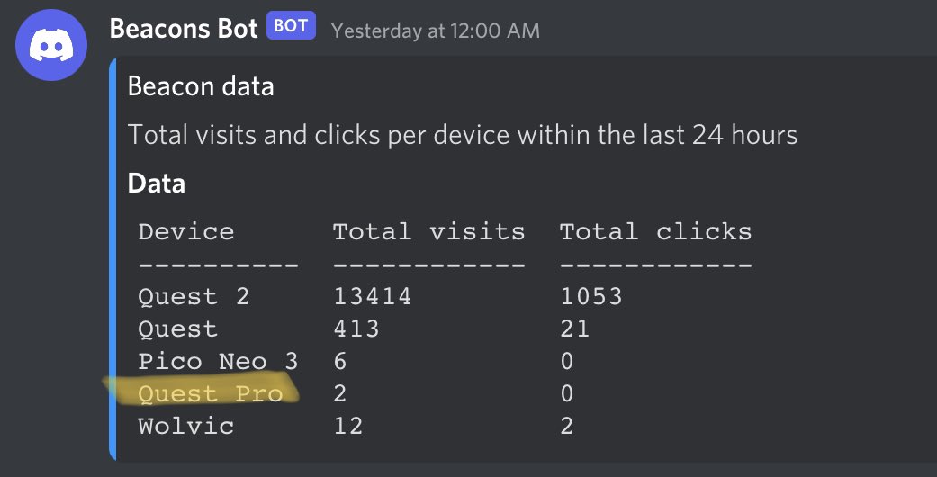Click the Wolvic device row label
The width and height of the screenshot is (937, 477).
(185, 427)
